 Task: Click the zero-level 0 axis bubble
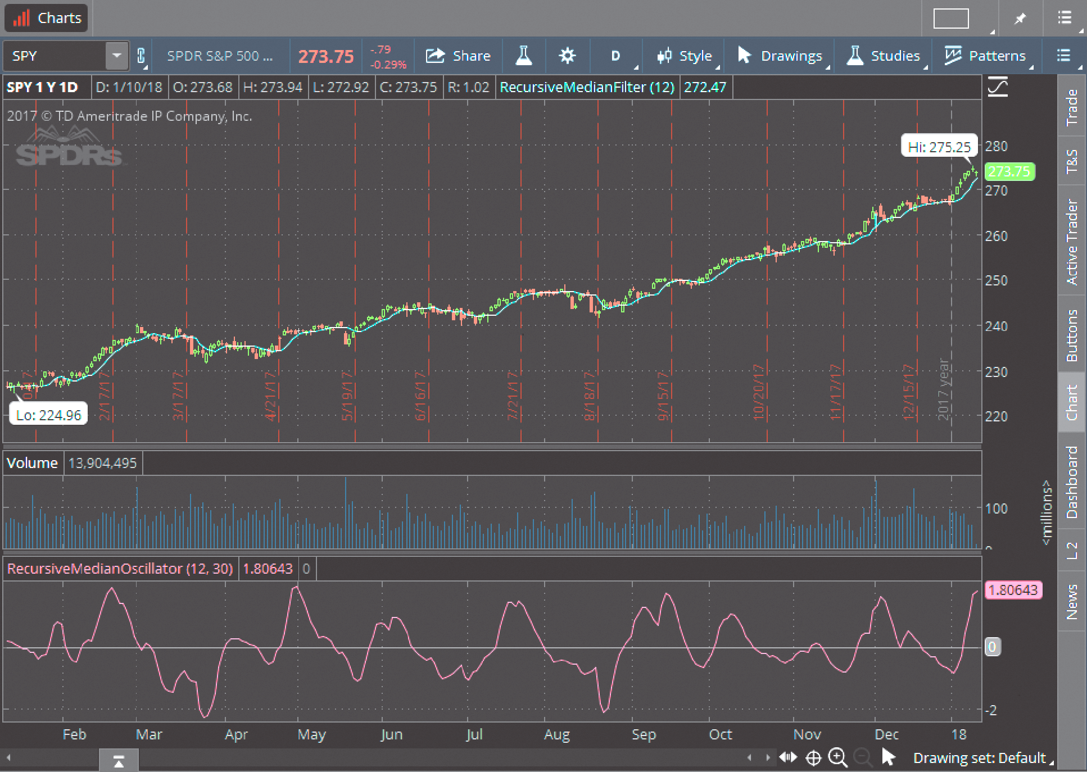coord(992,647)
